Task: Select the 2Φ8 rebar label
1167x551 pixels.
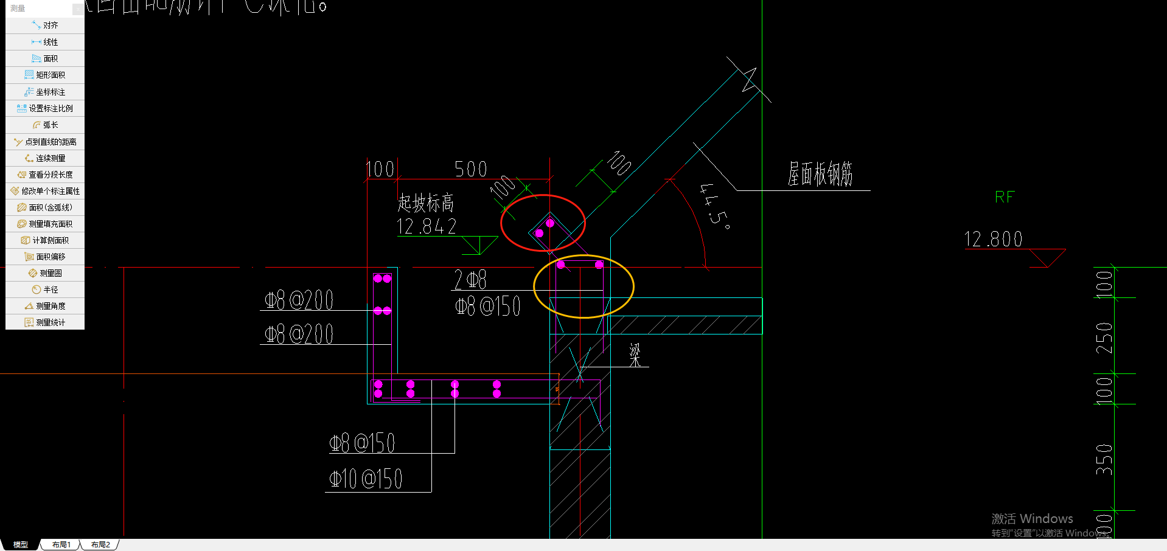Action: point(470,280)
